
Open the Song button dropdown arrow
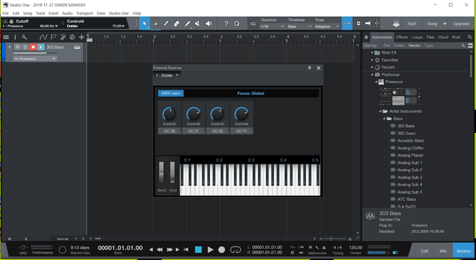tap(445, 24)
